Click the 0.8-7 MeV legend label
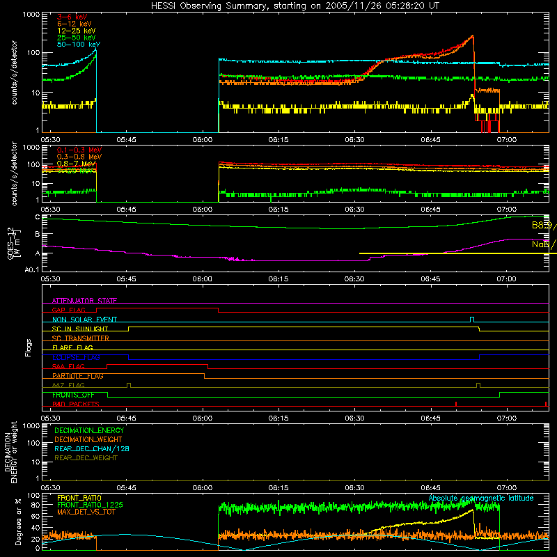 click(77, 164)
